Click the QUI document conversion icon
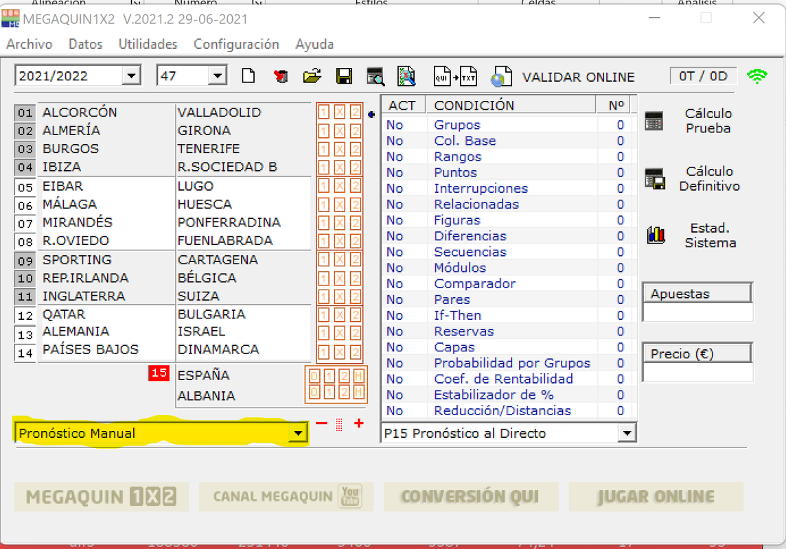 [443, 77]
